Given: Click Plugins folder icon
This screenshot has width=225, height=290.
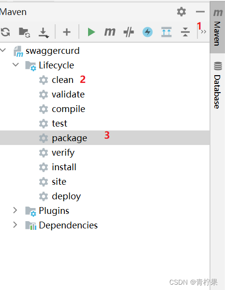Looking at the screenshot, I should coord(30,211).
